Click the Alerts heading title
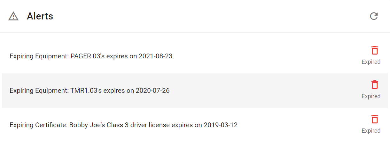Screen dimensions: 390x147 pyautogui.click(x=40, y=16)
